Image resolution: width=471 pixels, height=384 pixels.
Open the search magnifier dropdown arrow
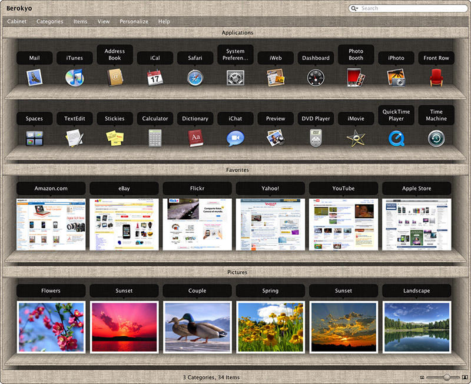point(355,8)
